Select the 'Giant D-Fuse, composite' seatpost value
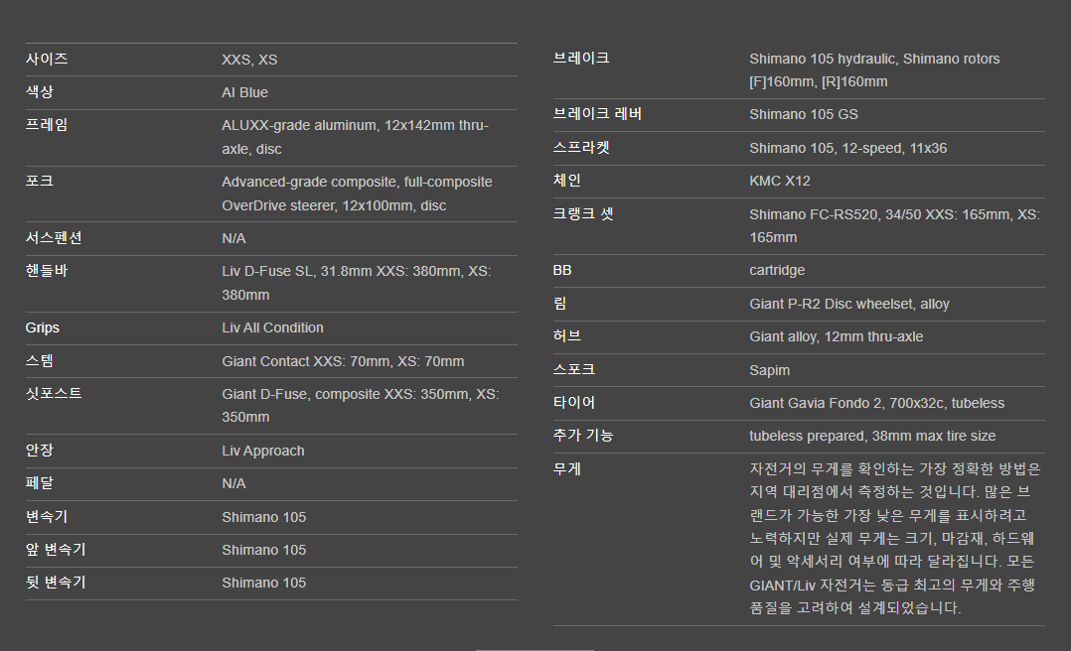The image size is (1071, 651). (x=360, y=405)
